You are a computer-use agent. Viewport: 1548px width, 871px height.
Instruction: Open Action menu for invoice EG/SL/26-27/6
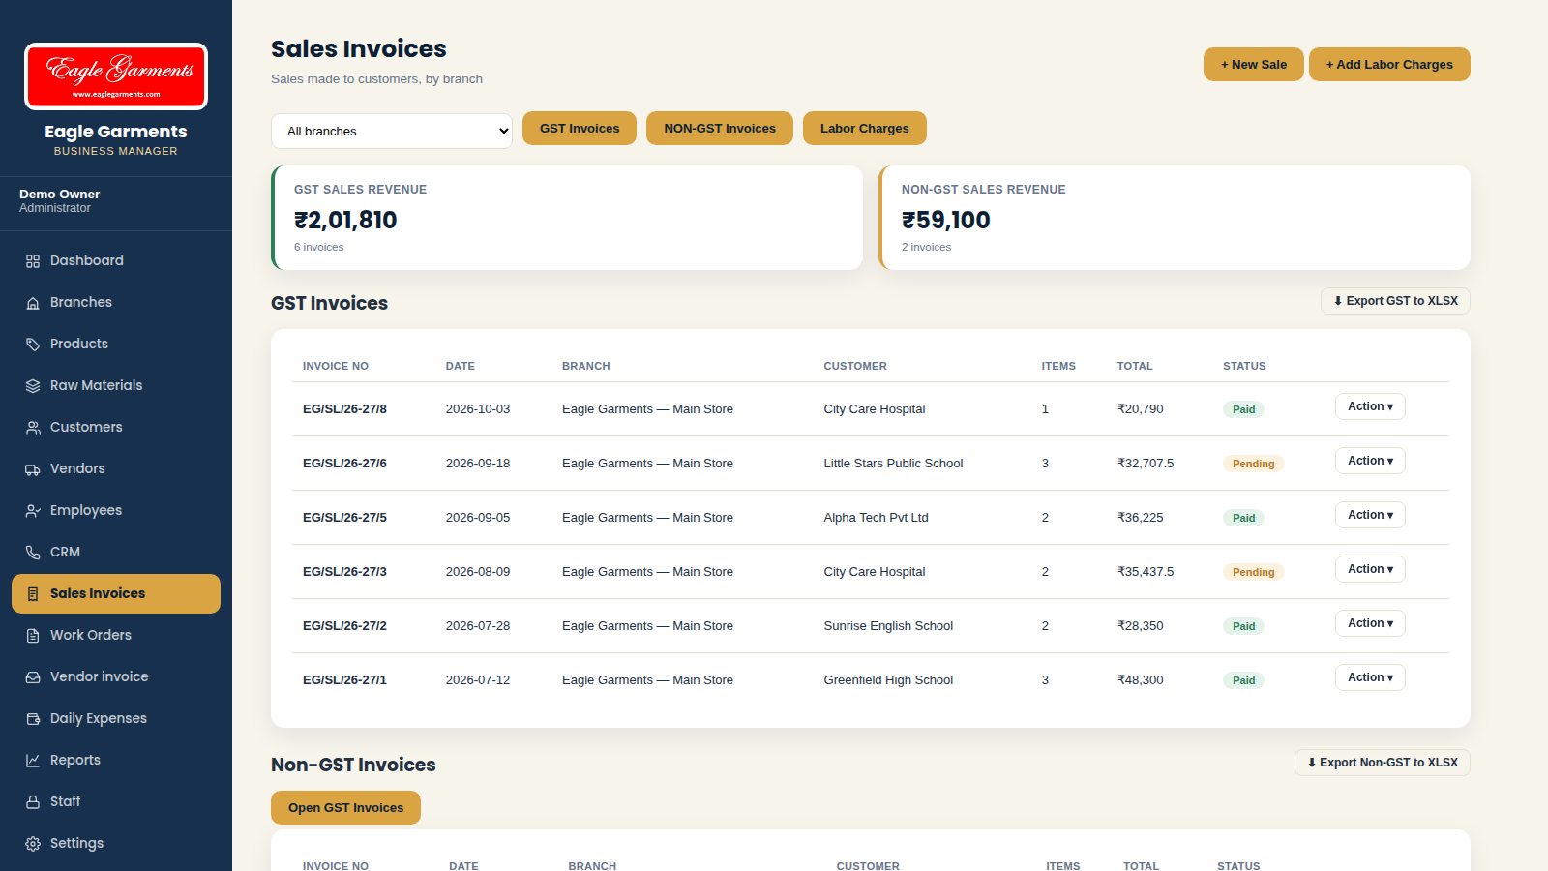point(1370,461)
